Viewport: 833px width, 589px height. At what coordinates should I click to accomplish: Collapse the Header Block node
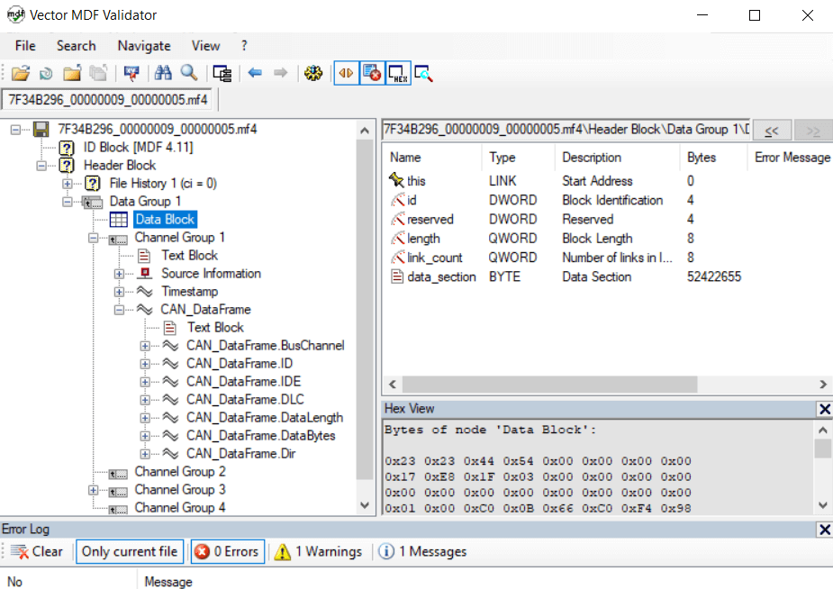(x=41, y=165)
